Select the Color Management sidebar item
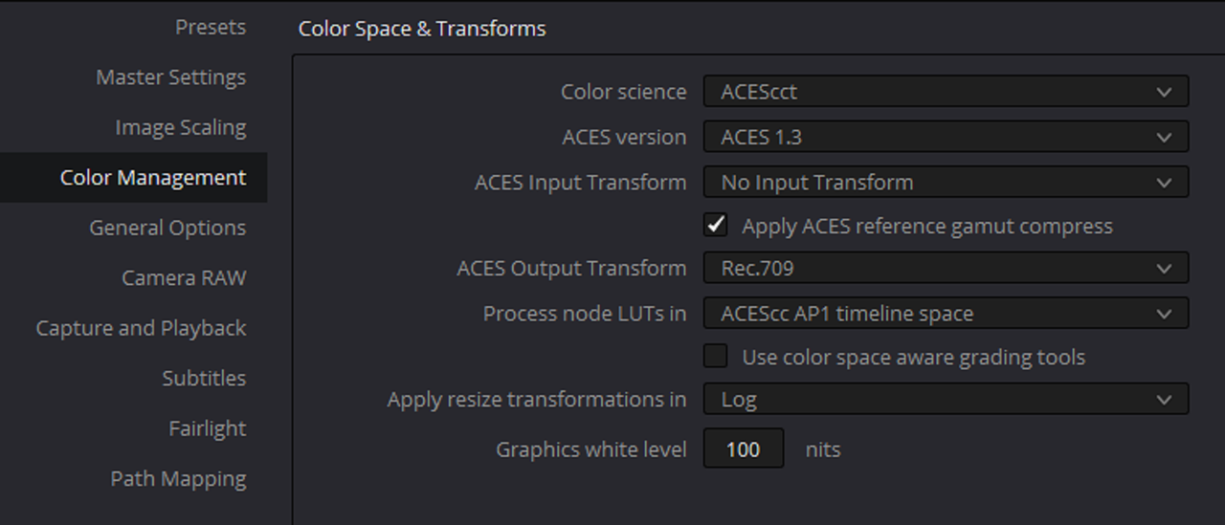This screenshot has width=1225, height=525. (133, 178)
